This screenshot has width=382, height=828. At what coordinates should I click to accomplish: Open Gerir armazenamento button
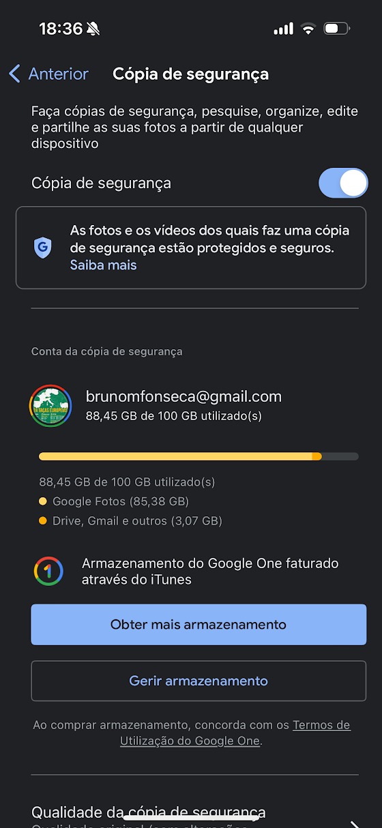(199, 681)
